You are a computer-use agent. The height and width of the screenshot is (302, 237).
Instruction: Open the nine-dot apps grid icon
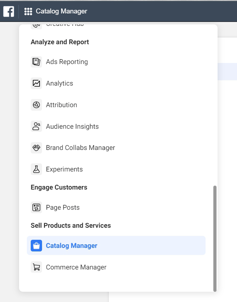coord(28,11)
